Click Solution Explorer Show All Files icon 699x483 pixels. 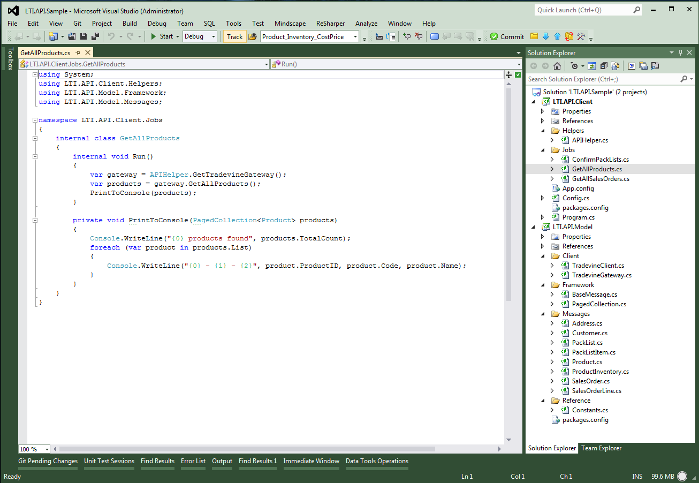pos(616,66)
